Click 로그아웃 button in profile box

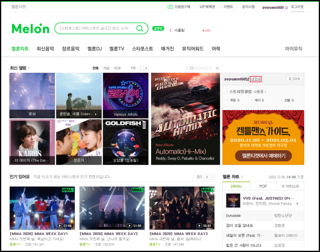tap(294, 79)
